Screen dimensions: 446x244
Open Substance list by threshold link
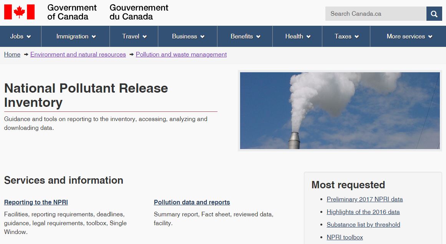363,225
